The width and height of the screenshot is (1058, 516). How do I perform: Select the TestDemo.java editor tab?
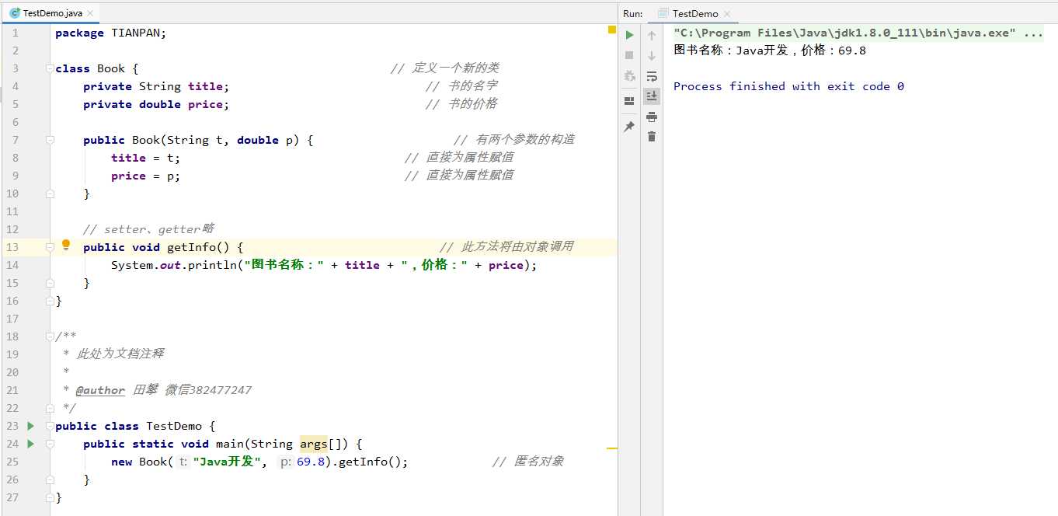[50, 13]
